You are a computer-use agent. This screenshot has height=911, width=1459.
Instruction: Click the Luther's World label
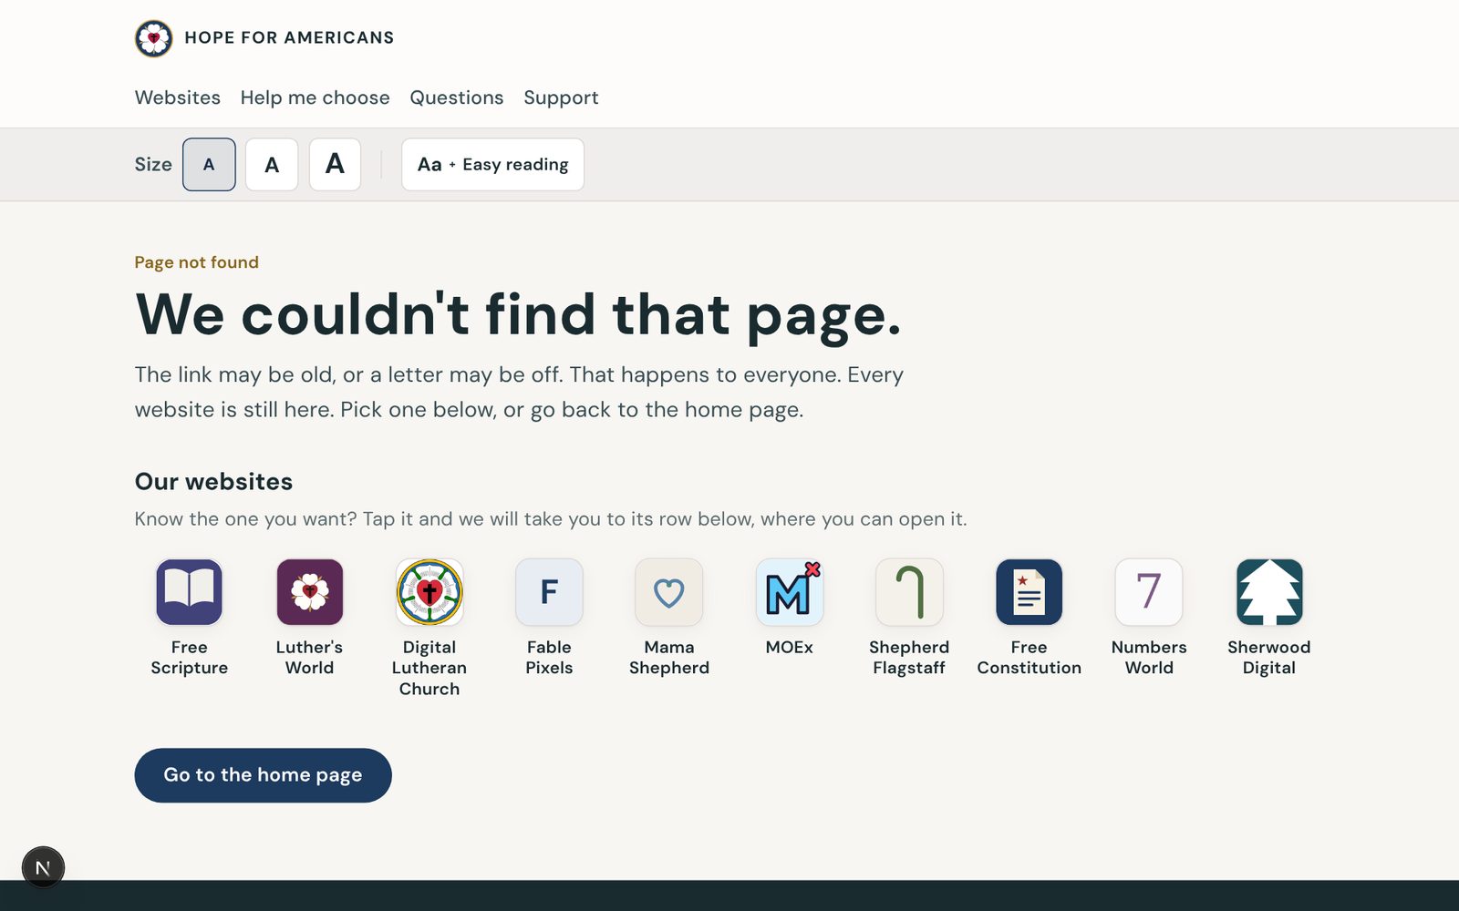[309, 658]
